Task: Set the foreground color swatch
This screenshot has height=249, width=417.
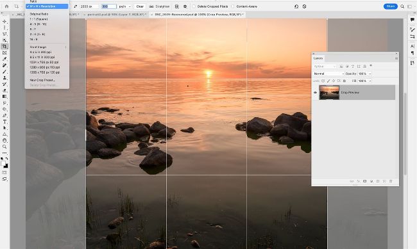Action: coord(3,163)
